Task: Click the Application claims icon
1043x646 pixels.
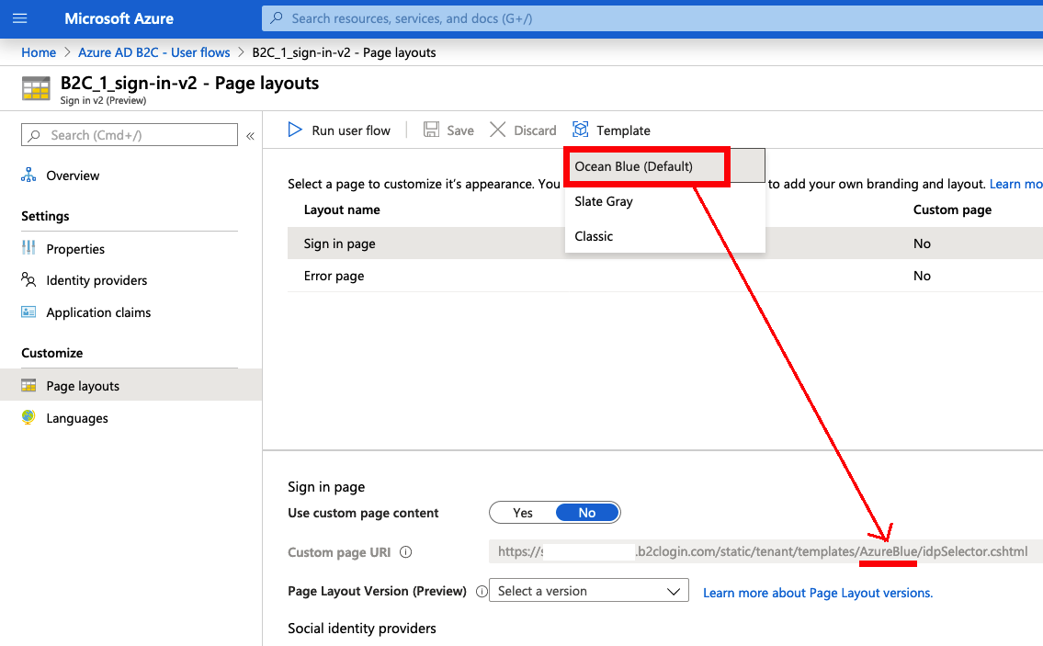Action: [28, 312]
